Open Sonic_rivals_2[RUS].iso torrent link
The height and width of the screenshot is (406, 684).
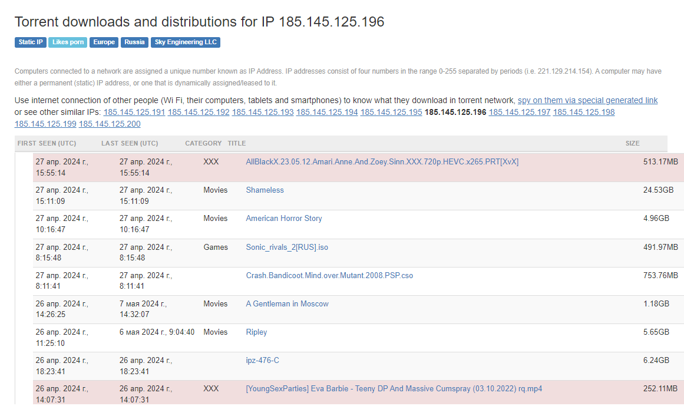pos(287,247)
